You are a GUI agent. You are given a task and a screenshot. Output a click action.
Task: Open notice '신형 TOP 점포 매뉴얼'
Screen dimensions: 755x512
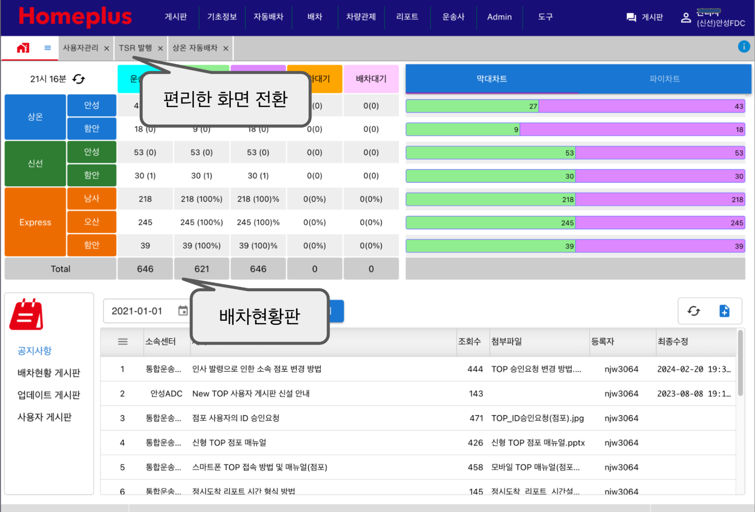(x=229, y=443)
